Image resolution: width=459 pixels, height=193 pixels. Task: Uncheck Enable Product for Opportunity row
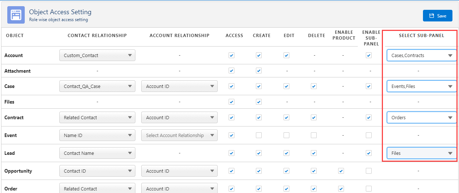pos(341,171)
